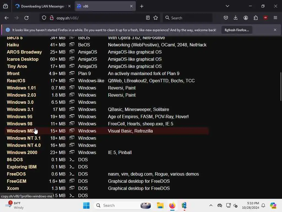The image size is (282, 212).
Task: Click the taskbar Search box
Action: coord(123,205)
